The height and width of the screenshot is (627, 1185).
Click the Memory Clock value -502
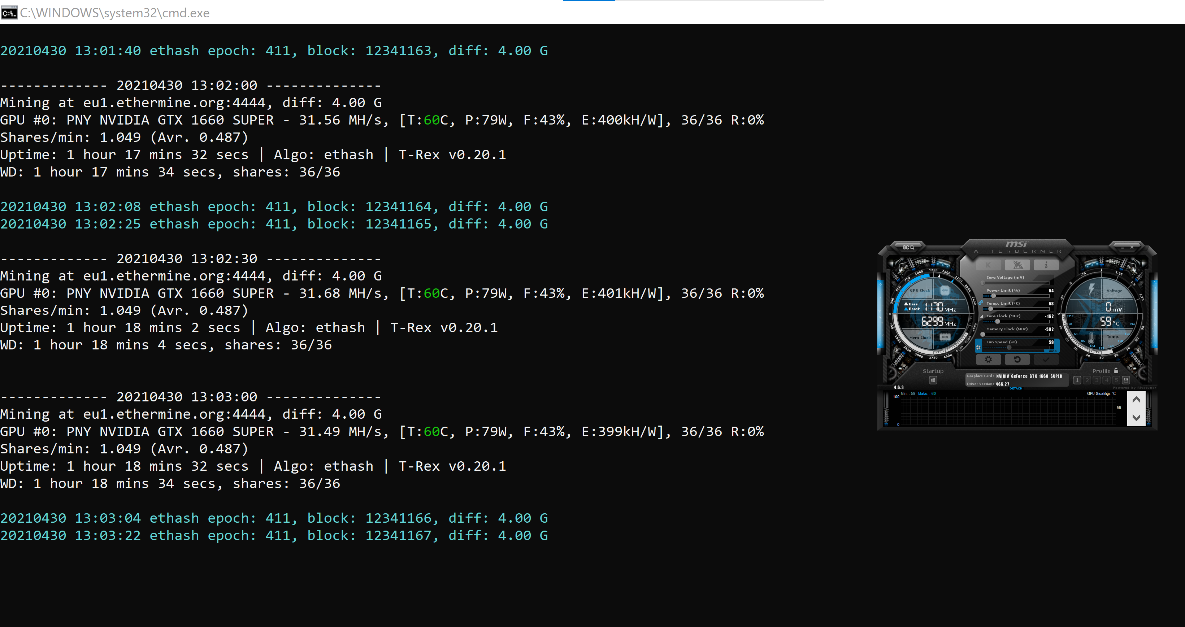(x=1049, y=329)
